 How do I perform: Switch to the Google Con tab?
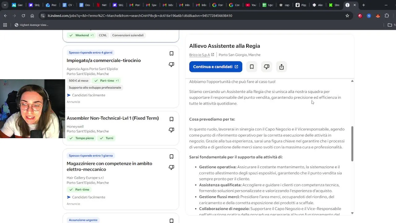coord(234,5)
